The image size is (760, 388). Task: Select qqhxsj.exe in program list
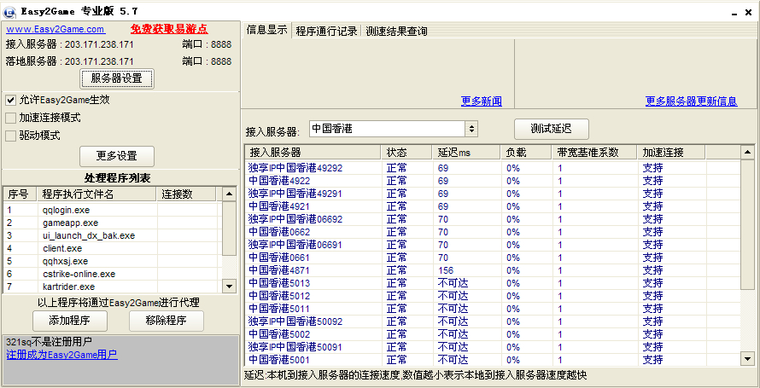(113, 261)
